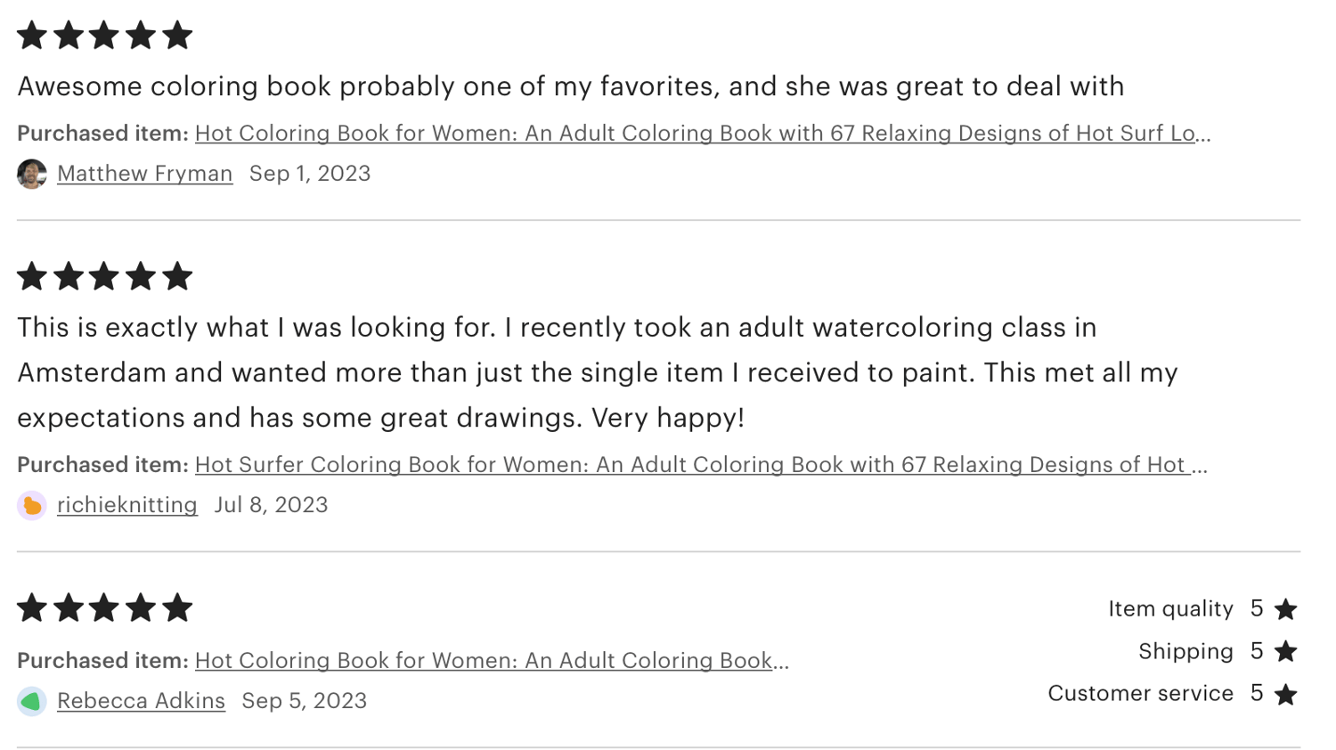Screen dimensions: 1336x750
Task: Open richieknitting's profile link
Action: tap(127, 505)
